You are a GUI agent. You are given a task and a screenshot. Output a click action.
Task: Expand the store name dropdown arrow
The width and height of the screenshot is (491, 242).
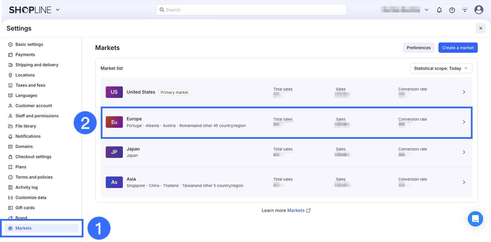click(x=427, y=10)
